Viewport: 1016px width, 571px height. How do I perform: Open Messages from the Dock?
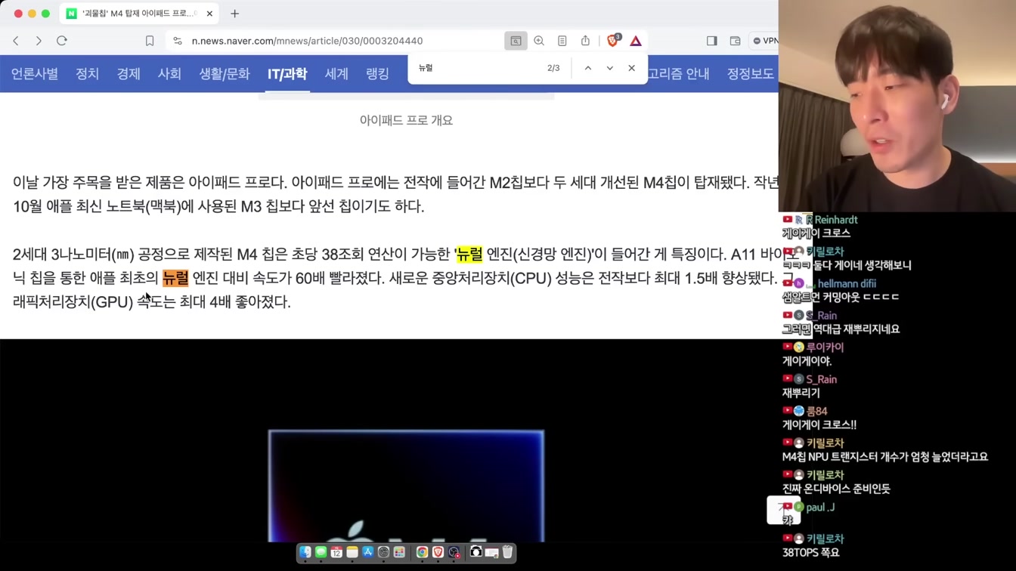click(x=321, y=552)
